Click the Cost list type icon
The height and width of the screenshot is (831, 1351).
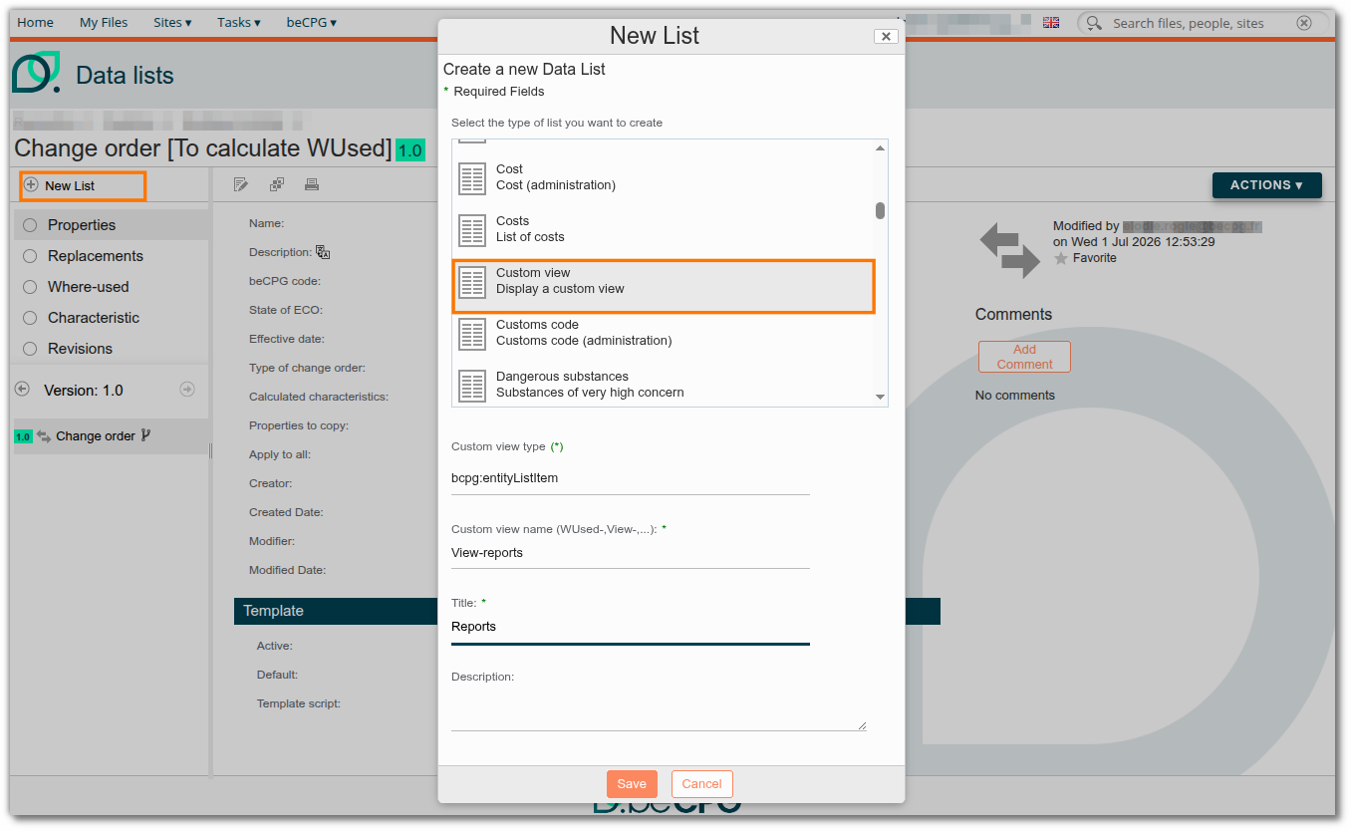471,178
